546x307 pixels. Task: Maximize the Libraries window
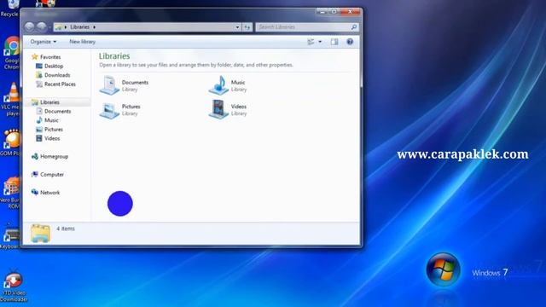pos(334,12)
